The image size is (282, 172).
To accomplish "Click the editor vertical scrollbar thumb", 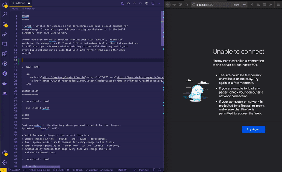I will click(x=162, y=29).
